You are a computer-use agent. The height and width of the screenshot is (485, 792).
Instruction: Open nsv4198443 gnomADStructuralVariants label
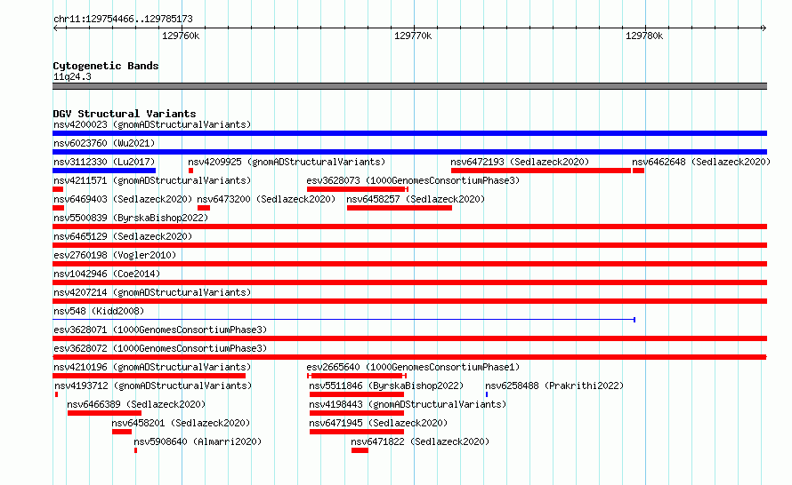click(407, 404)
